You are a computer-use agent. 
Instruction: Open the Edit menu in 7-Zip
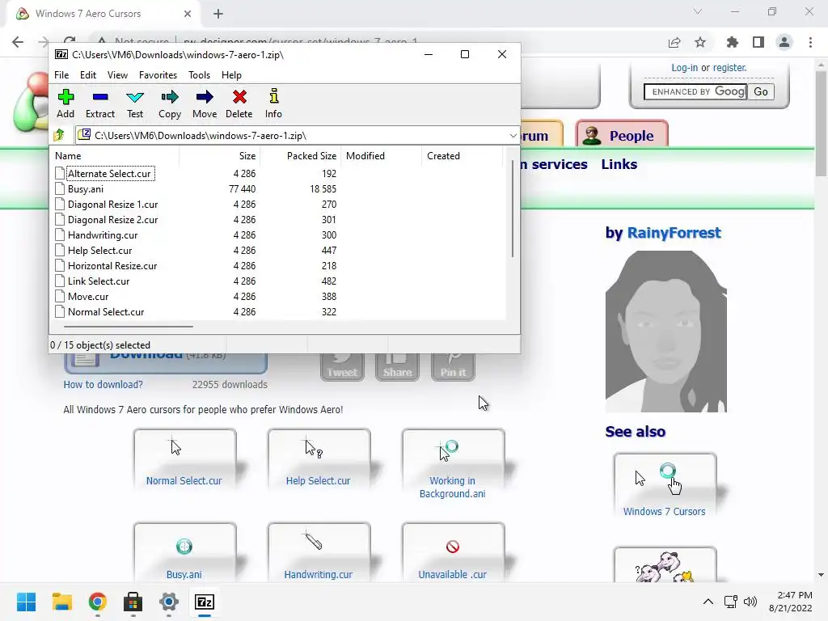87,75
